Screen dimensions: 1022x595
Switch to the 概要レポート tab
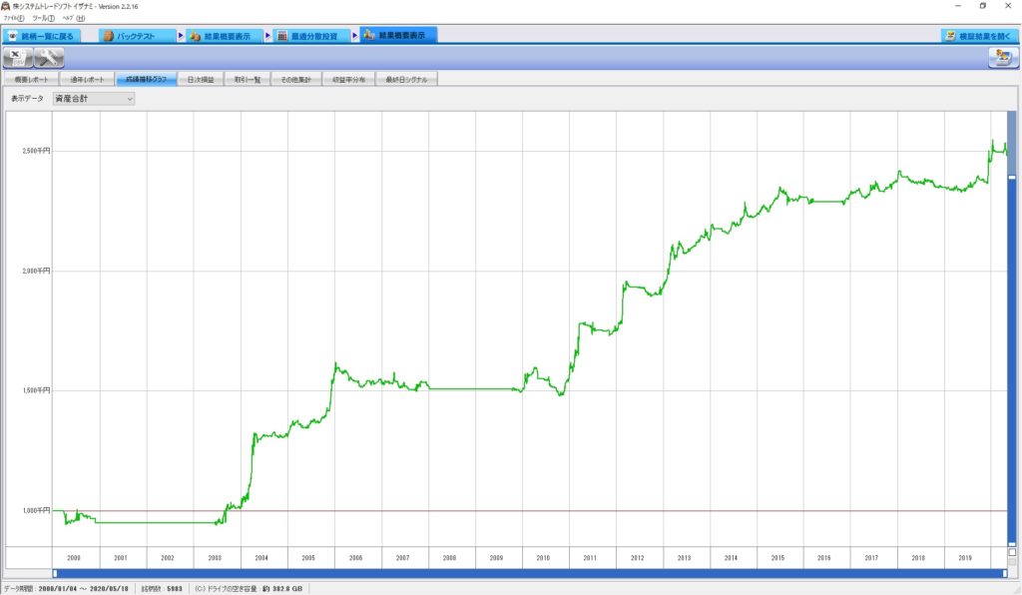click(30, 80)
